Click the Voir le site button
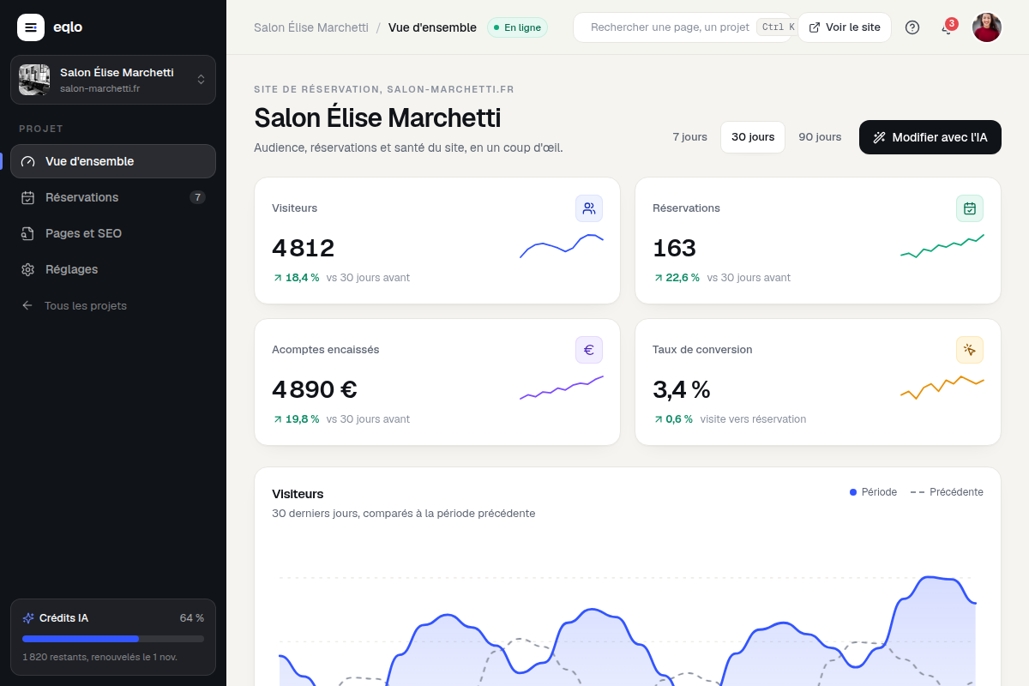The height and width of the screenshot is (686, 1029). click(845, 27)
